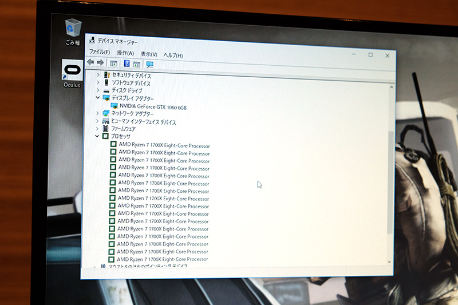Collapse the ディスプレイ アダプター node

pyautogui.click(x=97, y=97)
